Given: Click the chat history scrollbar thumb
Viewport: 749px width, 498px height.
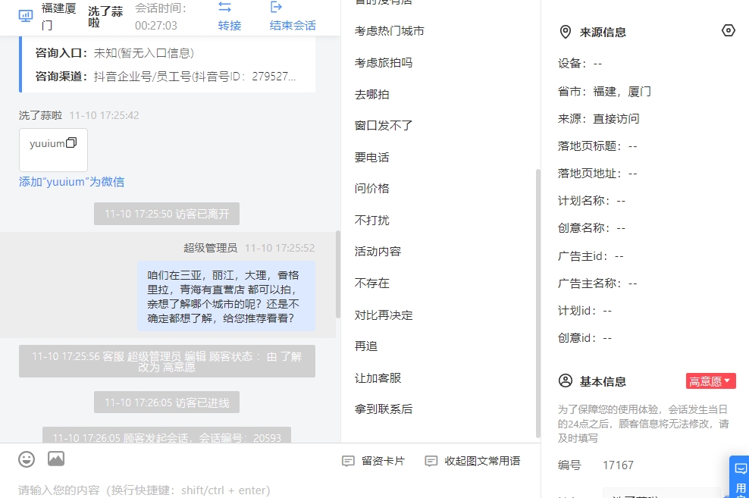Looking at the screenshot, I should (x=337, y=274).
